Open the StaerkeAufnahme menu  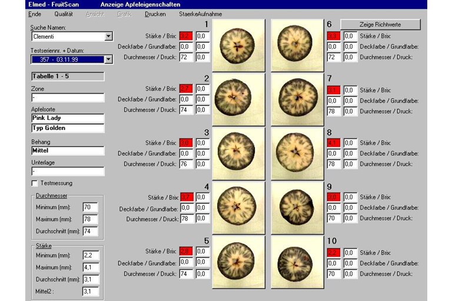pyautogui.click(x=200, y=14)
